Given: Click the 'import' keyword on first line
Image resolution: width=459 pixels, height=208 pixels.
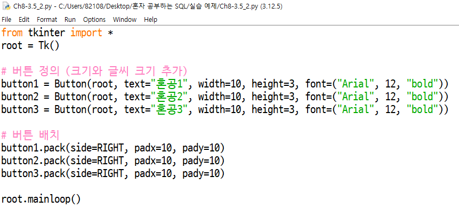Looking at the screenshot, I should click(x=86, y=33).
